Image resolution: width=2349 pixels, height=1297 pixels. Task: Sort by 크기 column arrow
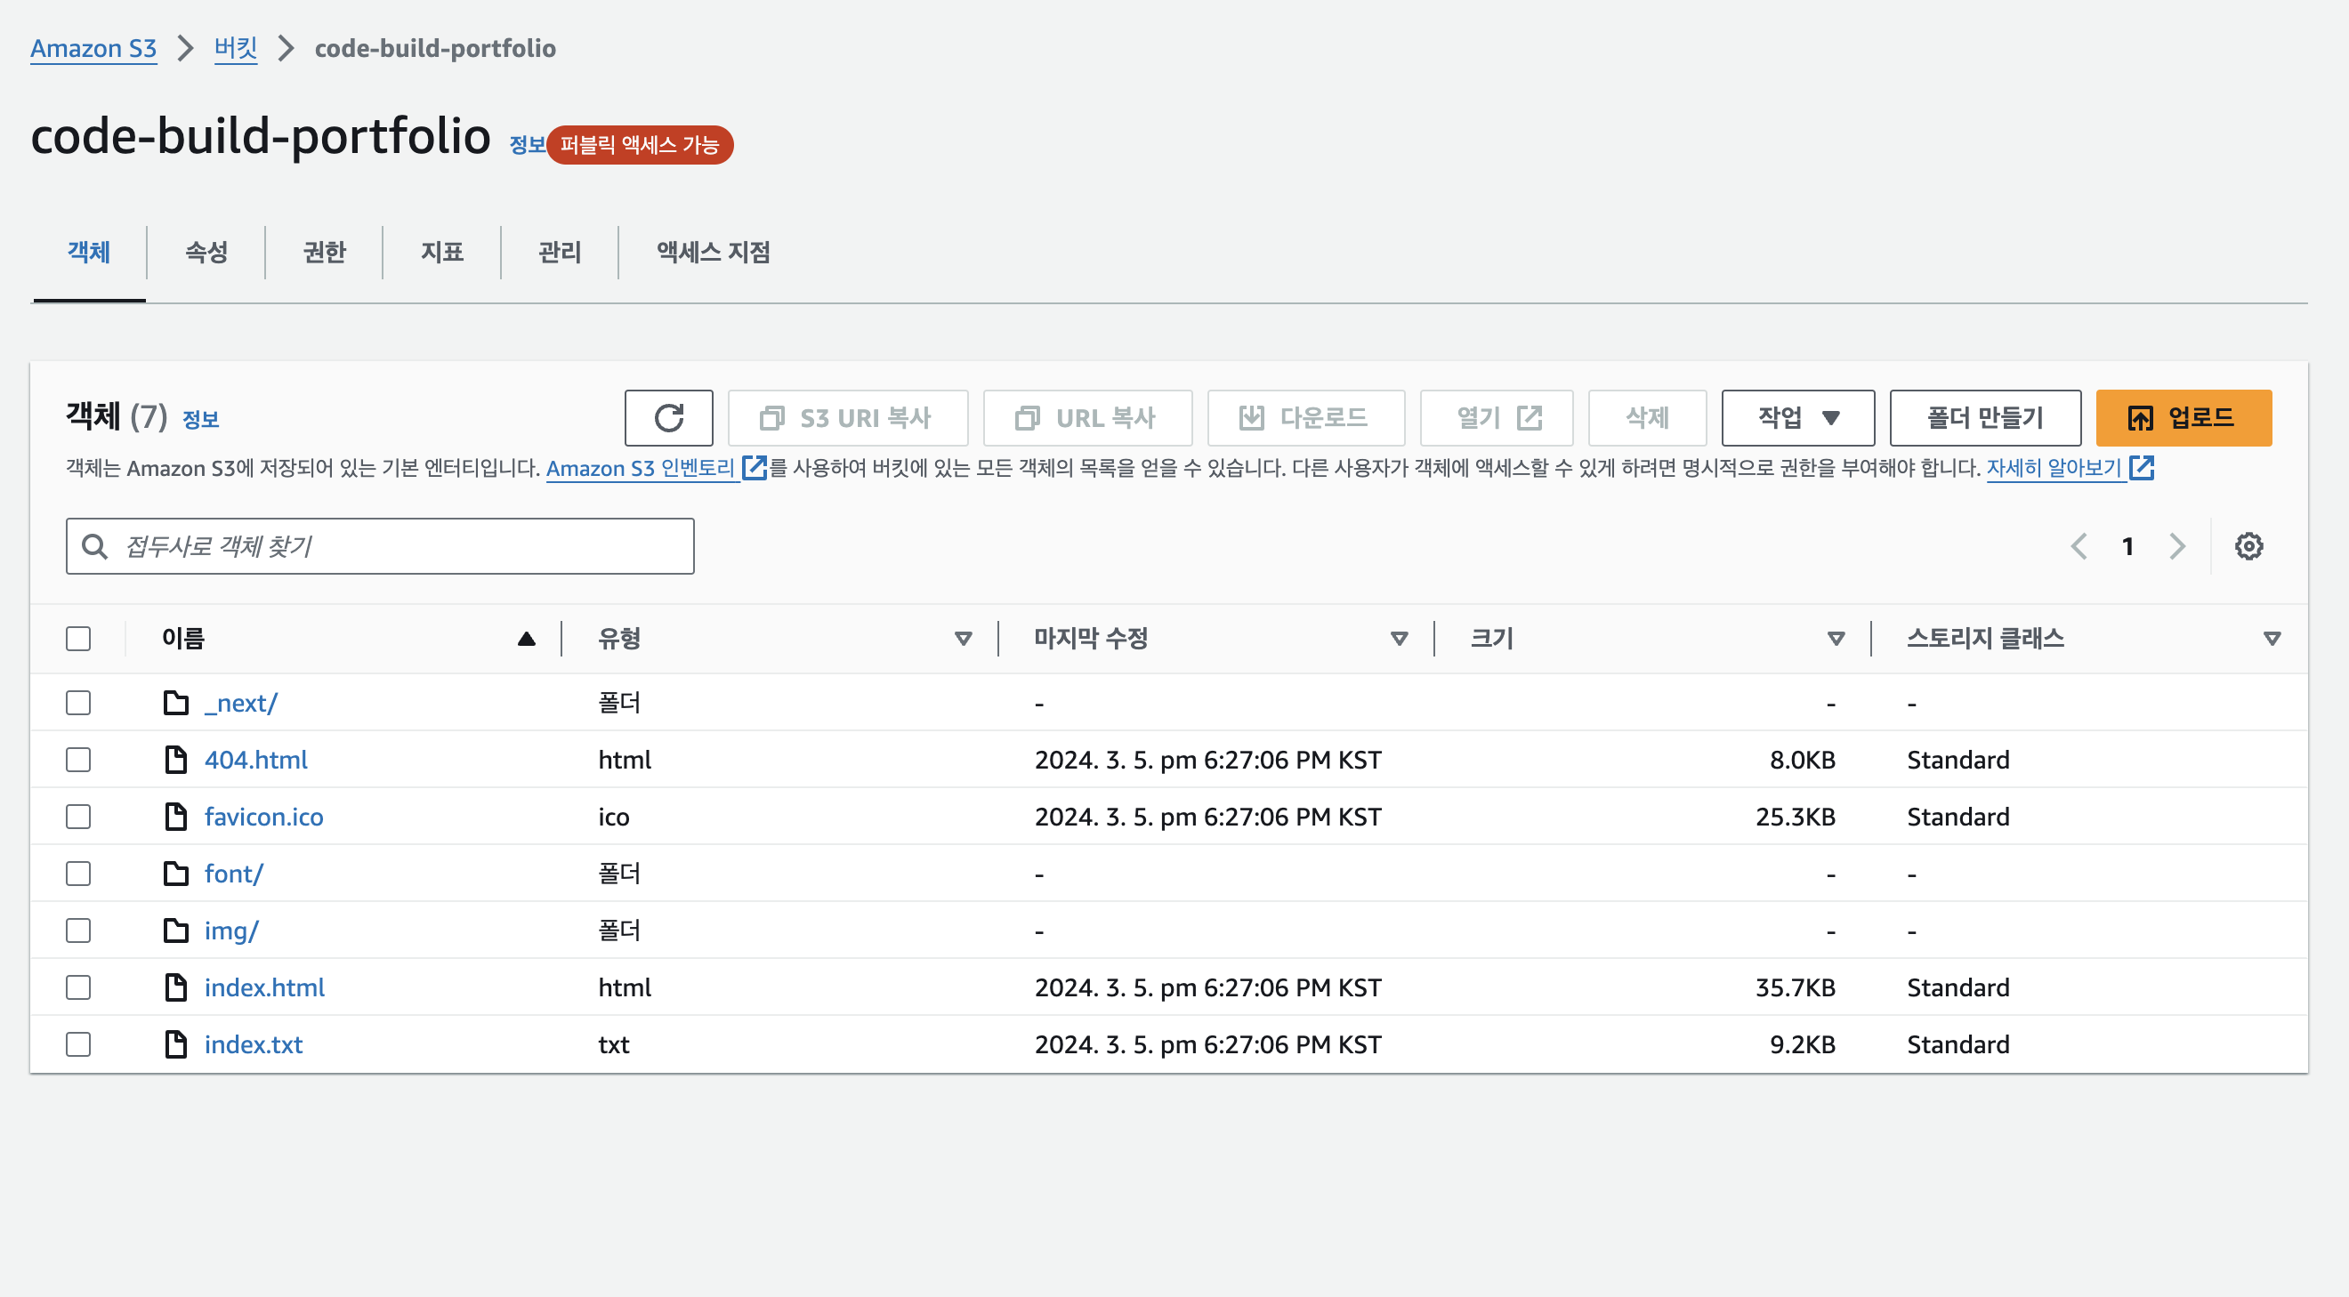point(1836,638)
